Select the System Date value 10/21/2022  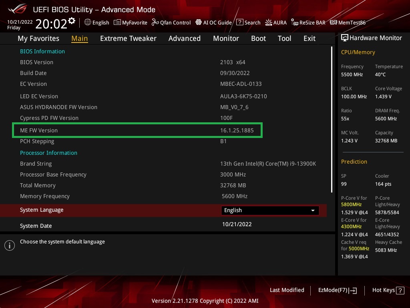pos(237,225)
